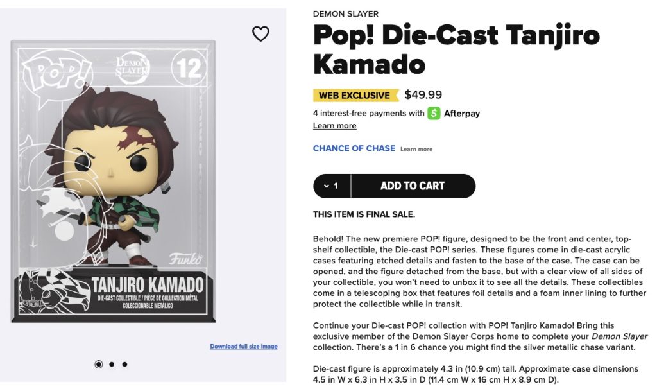Image resolution: width=657 pixels, height=389 pixels.
Task: Click the Pop! Die-Cast Tanjiro Kamado title
Action: coord(456,49)
